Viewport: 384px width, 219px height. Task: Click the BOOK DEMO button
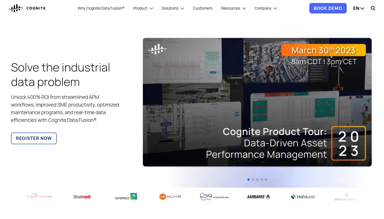[328, 8]
